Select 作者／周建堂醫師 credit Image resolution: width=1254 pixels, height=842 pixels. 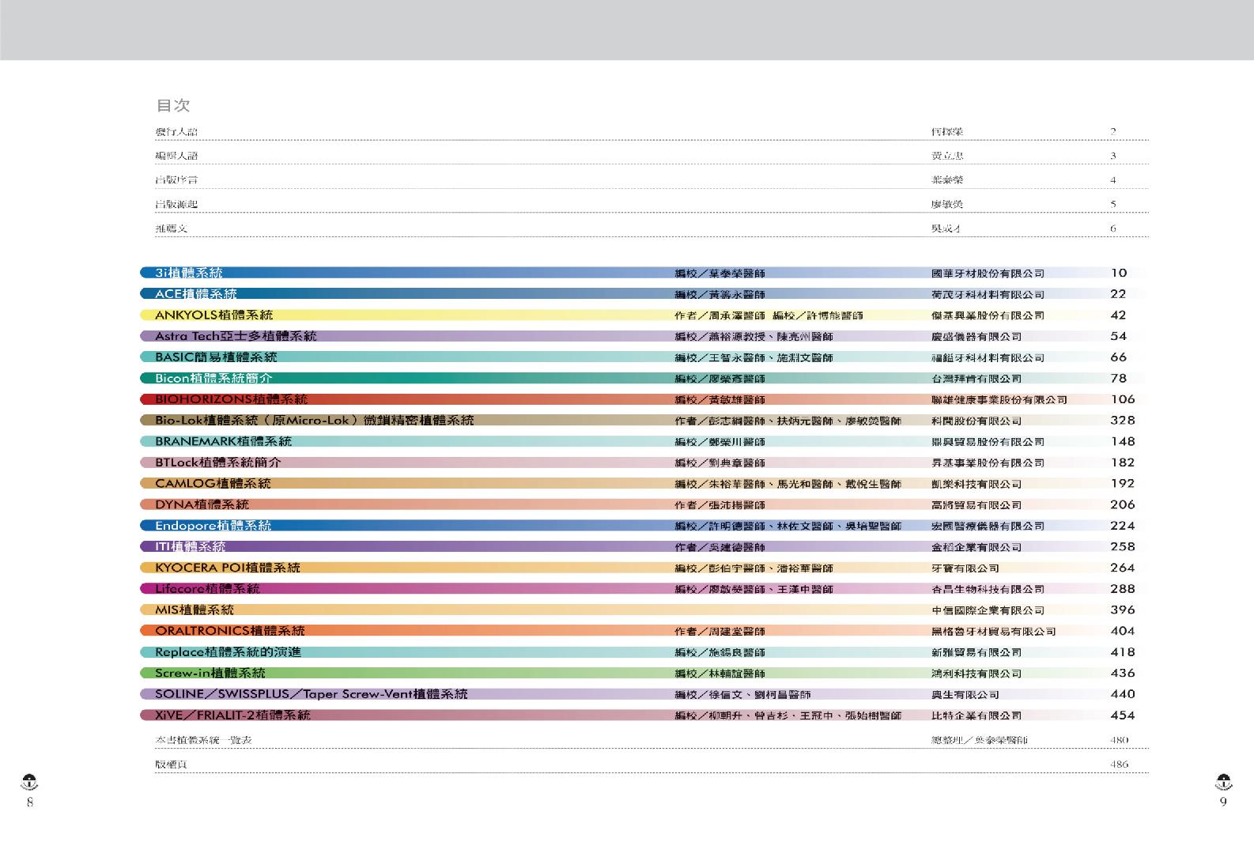coord(720,632)
